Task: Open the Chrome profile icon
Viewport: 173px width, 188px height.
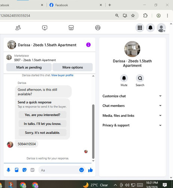Action: (158, 15)
